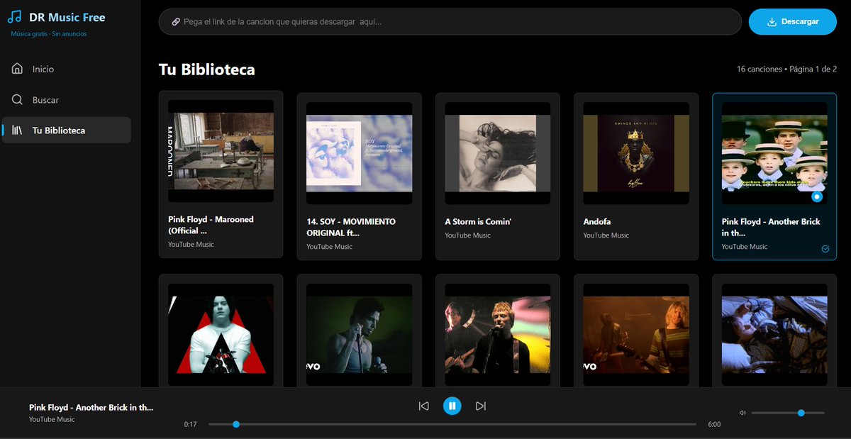
Task: Select the Another Brick card title
Action: [x=771, y=227]
